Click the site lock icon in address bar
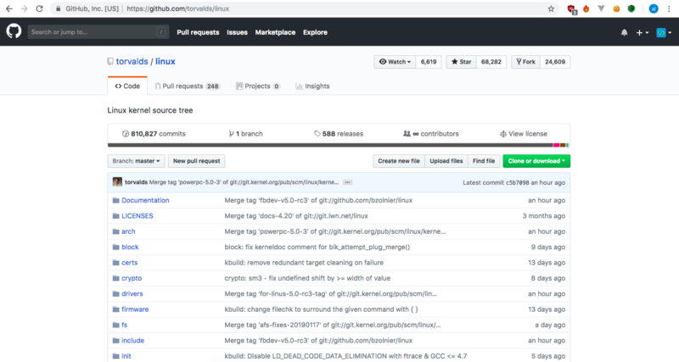This screenshot has width=679, height=362. click(58, 8)
